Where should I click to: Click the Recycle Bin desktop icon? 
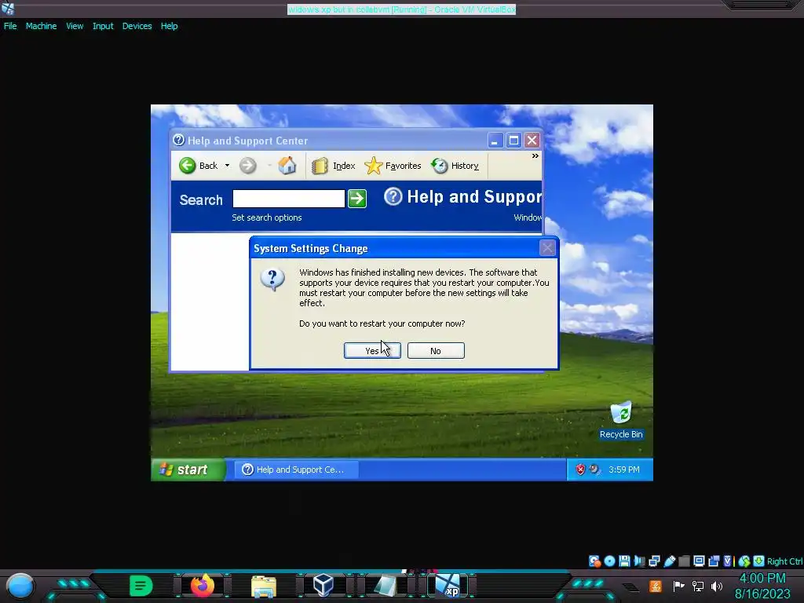(621, 421)
